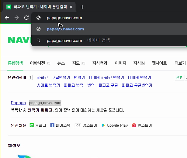Click the Google Play triangle icon

pyautogui.click(x=103, y=125)
